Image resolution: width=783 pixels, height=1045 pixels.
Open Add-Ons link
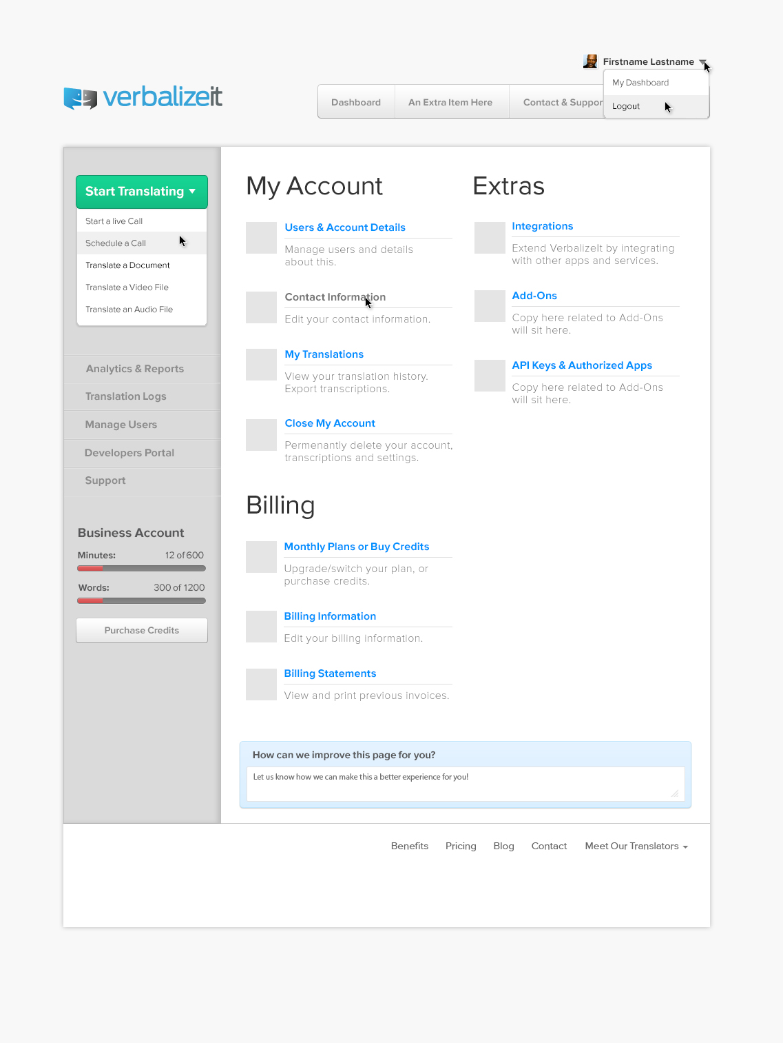coord(534,296)
